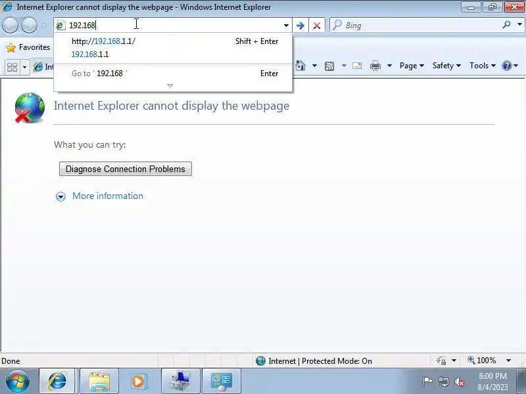Click the search magnifier icon

pyautogui.click(x=506, y=25)
